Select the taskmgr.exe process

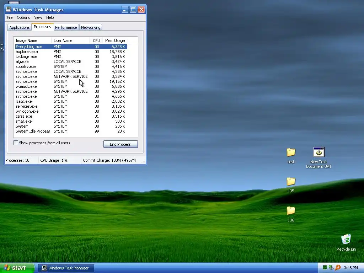71,57
